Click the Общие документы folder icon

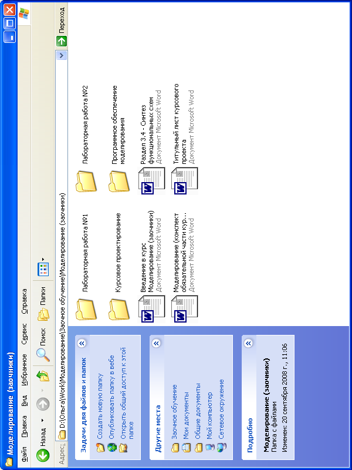tap(198, 448)
